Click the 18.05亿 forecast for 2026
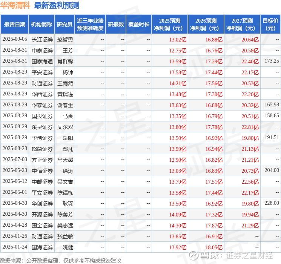 (214, 247)
